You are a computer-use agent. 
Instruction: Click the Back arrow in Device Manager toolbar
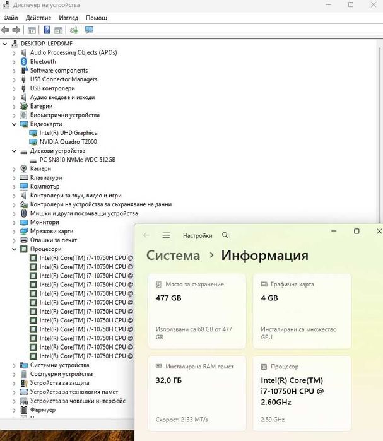click(x=5, y=30)
